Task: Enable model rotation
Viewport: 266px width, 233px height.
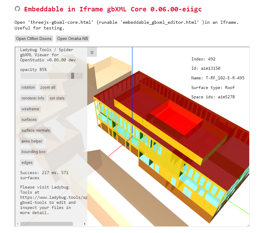Action: (x=28, y=87)
